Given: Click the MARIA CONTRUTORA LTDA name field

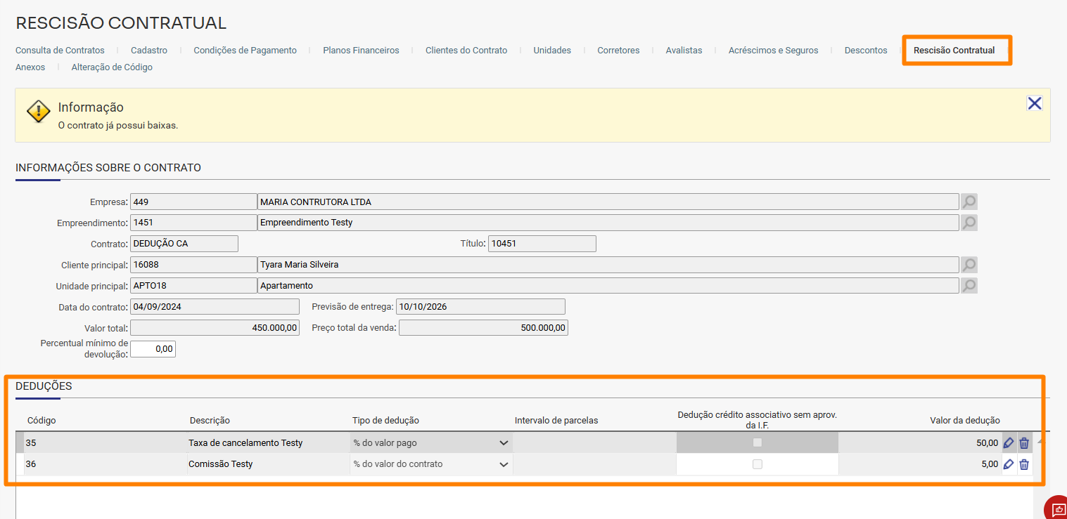Looking at the screenshot, I should pyautogui.click(x=608, y=202).
